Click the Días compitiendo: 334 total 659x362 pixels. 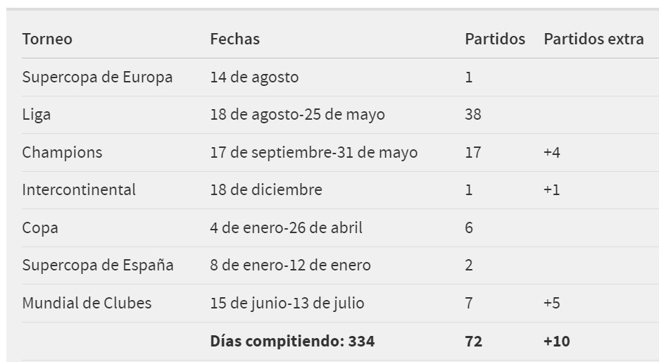292,341
